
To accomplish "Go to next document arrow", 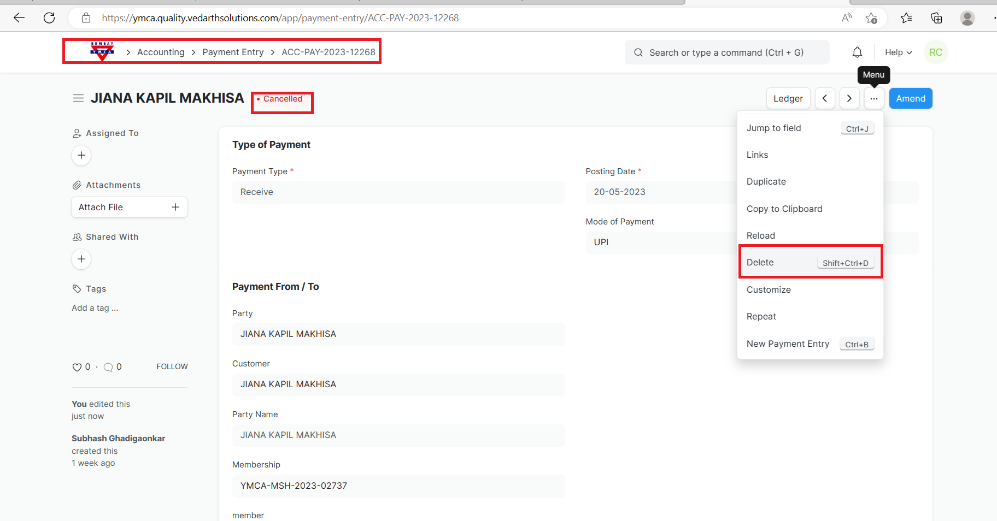I will (x=849, y=99).
